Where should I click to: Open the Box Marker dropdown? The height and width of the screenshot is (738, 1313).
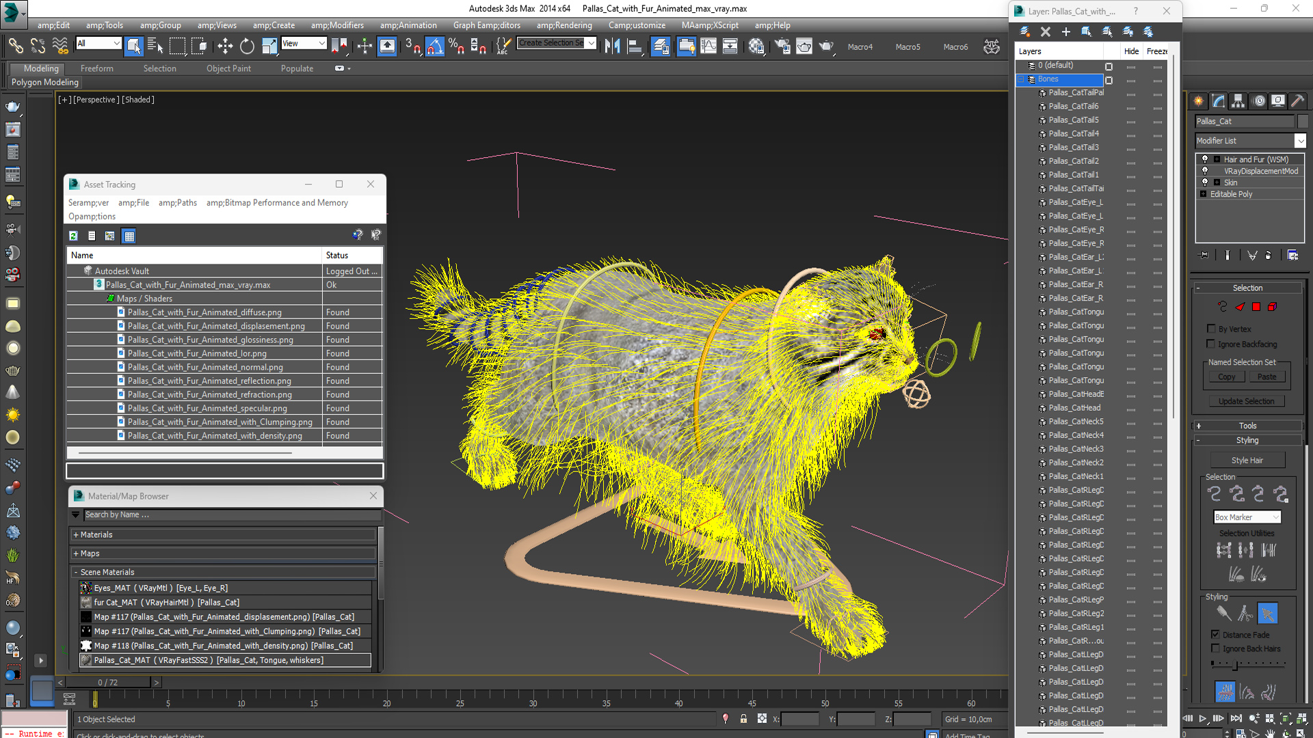[1247, 517]
